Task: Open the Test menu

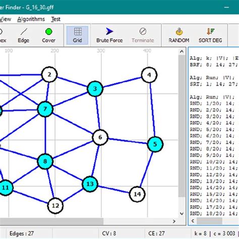Action: (x=56, y=19)
